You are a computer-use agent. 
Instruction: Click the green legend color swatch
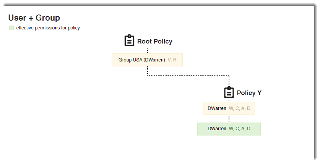pyautogui.click(x=11, y=28)
